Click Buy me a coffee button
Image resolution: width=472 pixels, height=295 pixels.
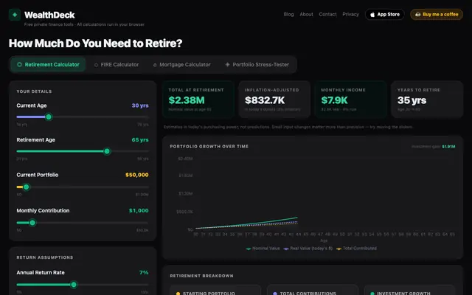437,15
